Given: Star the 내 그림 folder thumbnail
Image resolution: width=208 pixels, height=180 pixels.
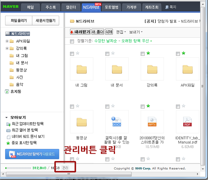Looking at the screenshot, I should coord(78,53).
